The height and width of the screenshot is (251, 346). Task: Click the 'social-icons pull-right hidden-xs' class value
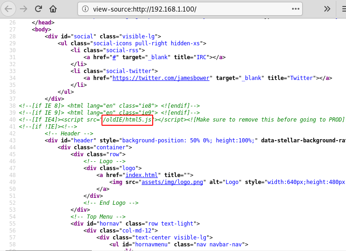(x=146, y=43)
